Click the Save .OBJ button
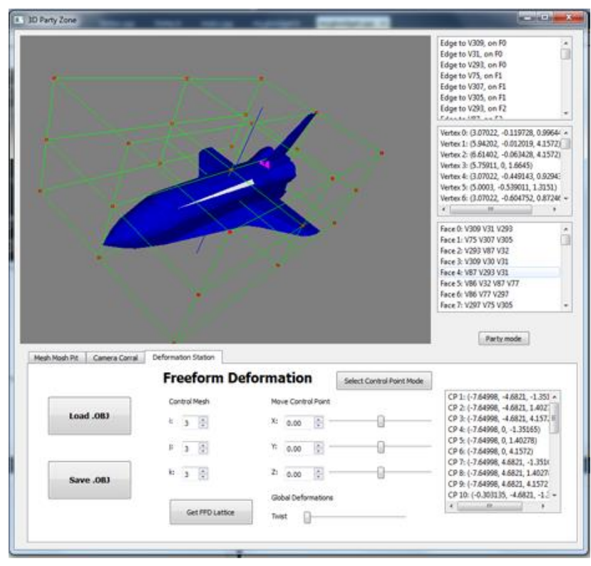 89,480
